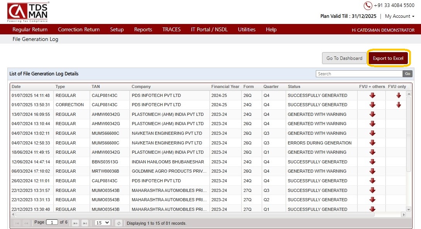Click the Search input field
Viewport: 421px width, 229px height.
359,74
